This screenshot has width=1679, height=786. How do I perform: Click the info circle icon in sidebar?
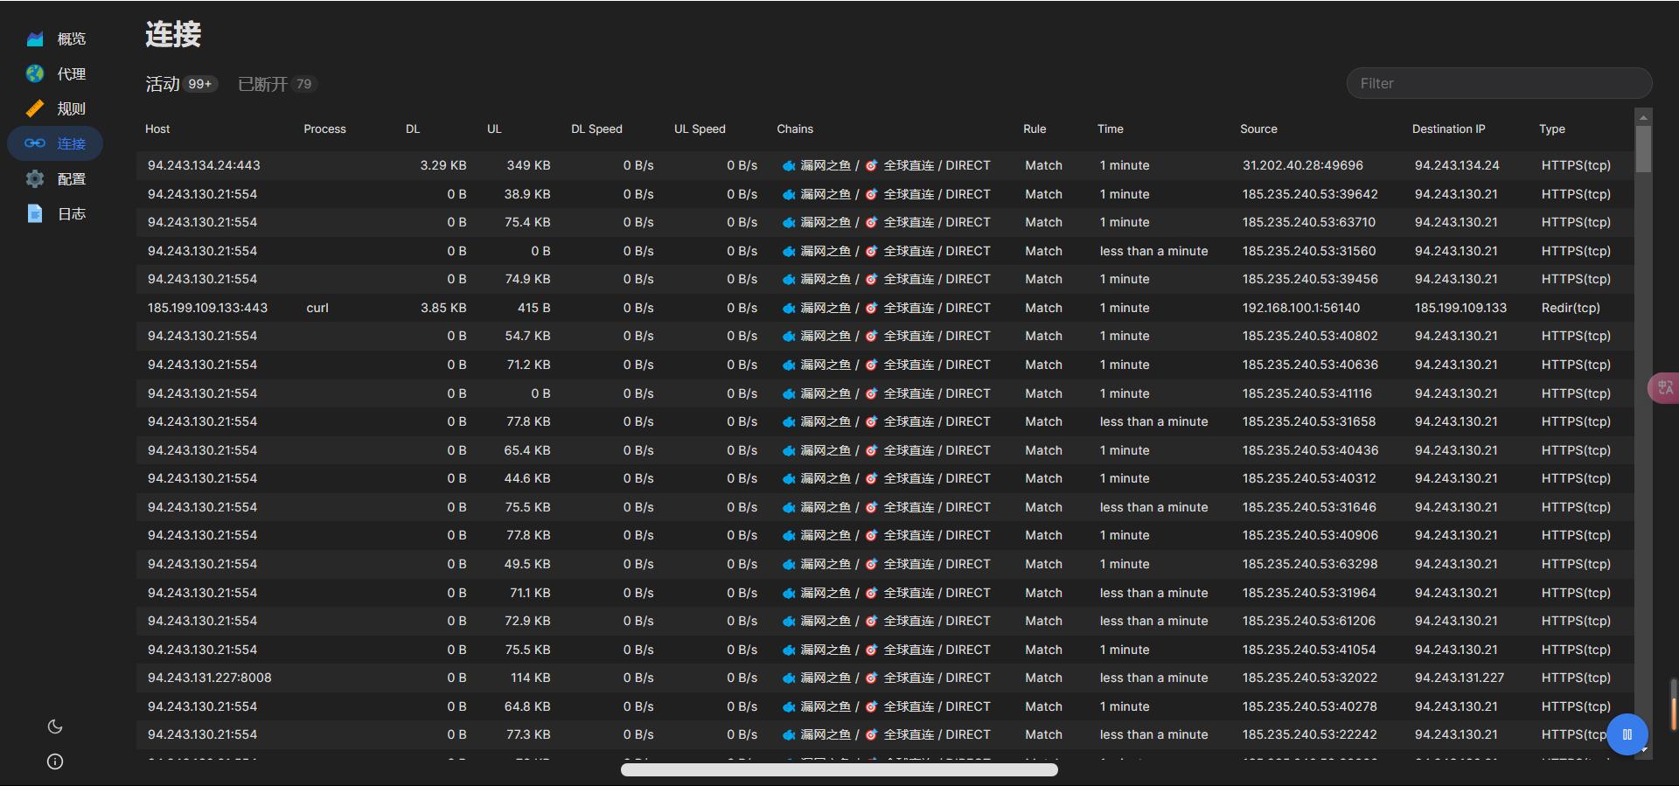pyautogui.click(x=55, y=762)
